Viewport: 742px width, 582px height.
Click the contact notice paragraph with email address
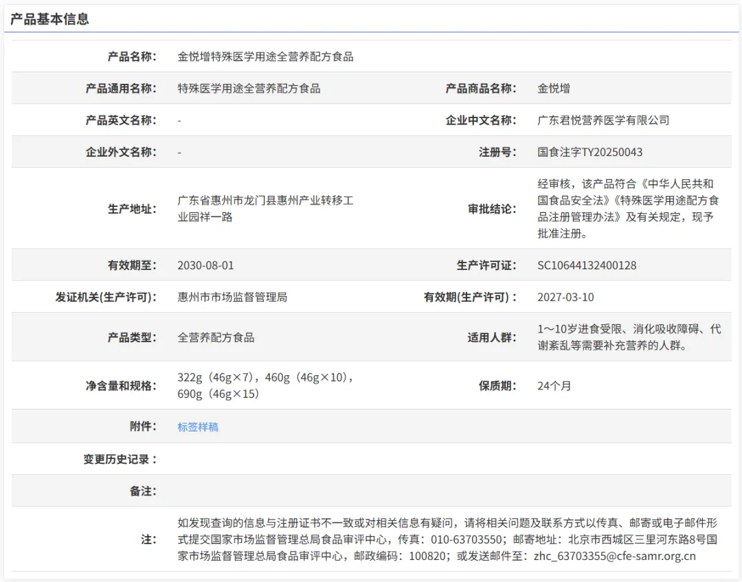447,539
